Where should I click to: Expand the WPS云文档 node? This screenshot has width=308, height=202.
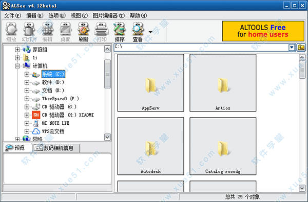(x=27, y=131)
